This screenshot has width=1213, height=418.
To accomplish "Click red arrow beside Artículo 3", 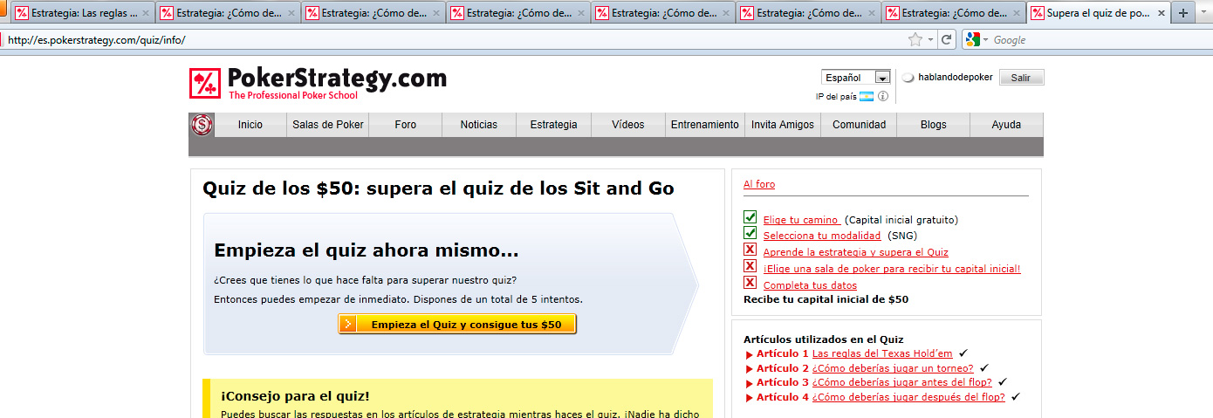I will 749,383.
